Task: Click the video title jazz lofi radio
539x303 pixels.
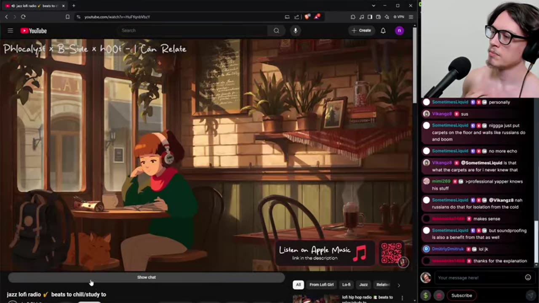Action: pyautogui.click(x=56, y=294)
